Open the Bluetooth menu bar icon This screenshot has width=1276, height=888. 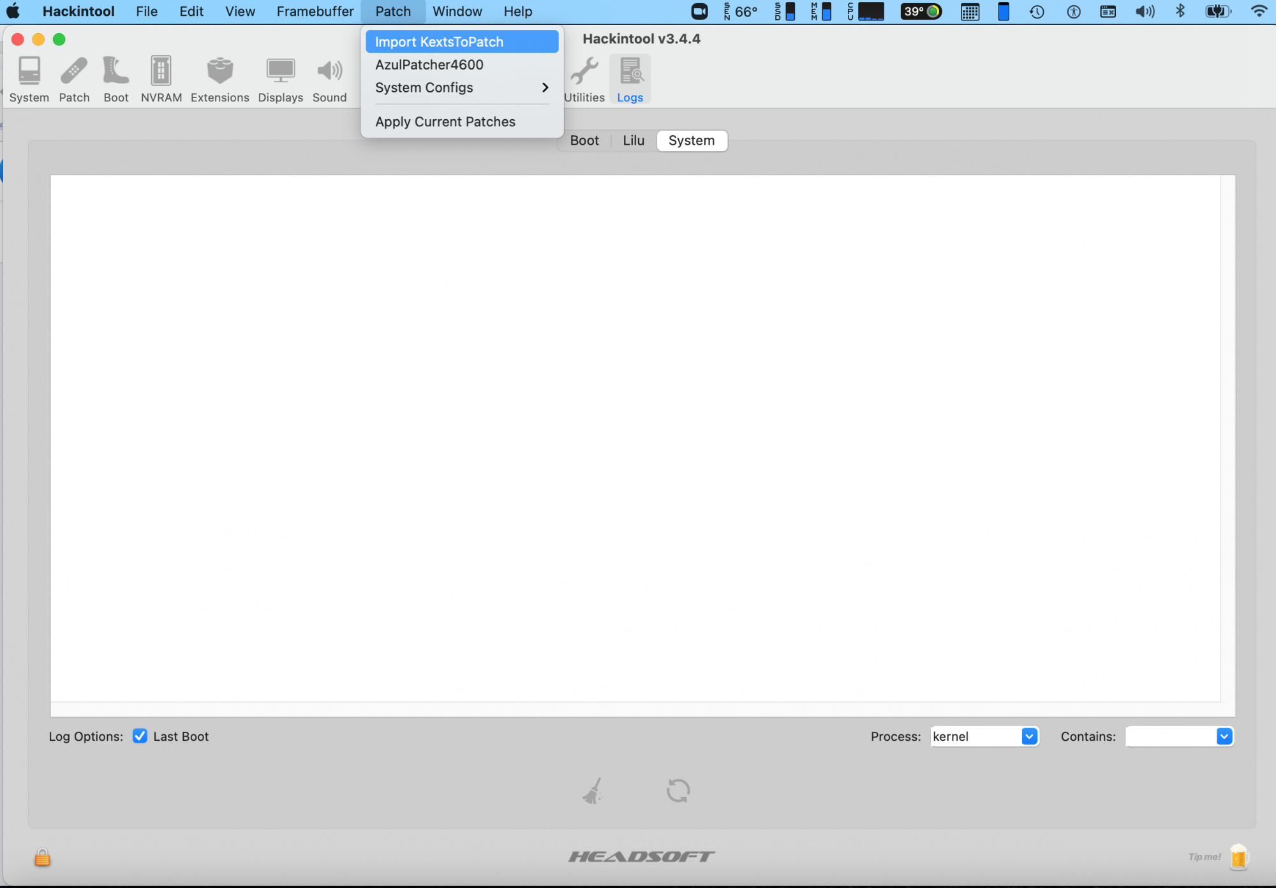pyautogui.click(x=1180, y=11)
